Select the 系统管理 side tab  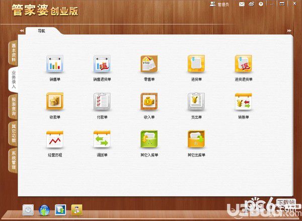tap(13, 160)
